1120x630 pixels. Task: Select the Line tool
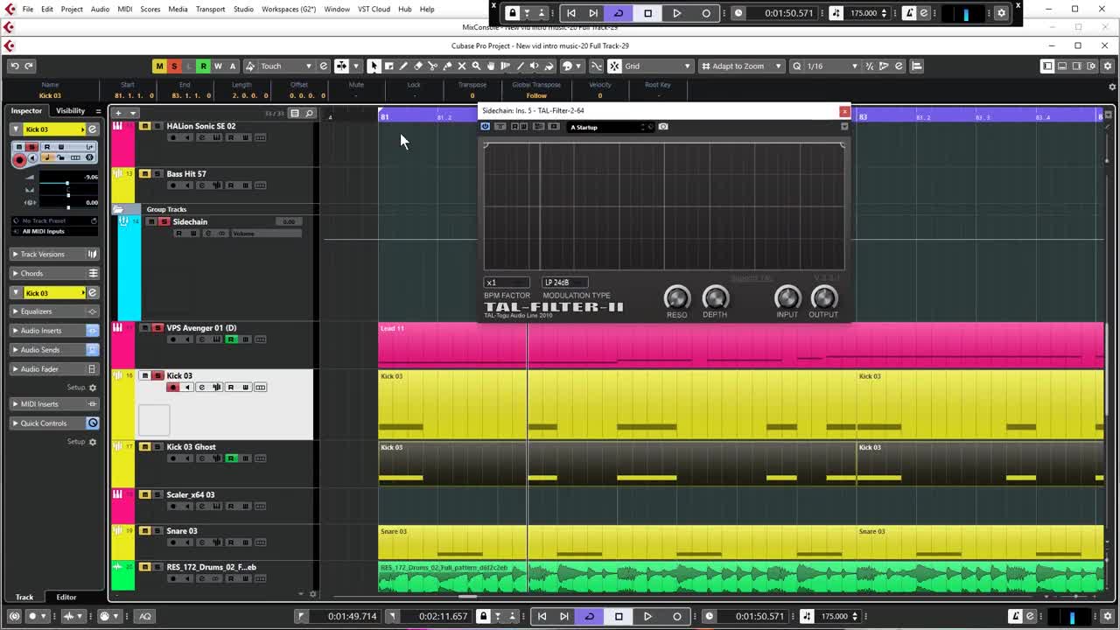click(520, 66)
